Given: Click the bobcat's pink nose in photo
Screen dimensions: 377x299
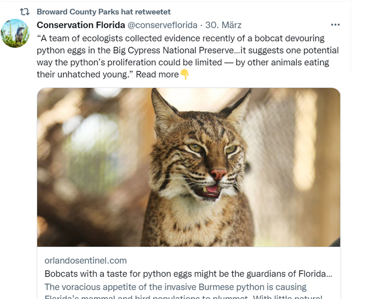Looking at the screenshot, I should (218, 174).
